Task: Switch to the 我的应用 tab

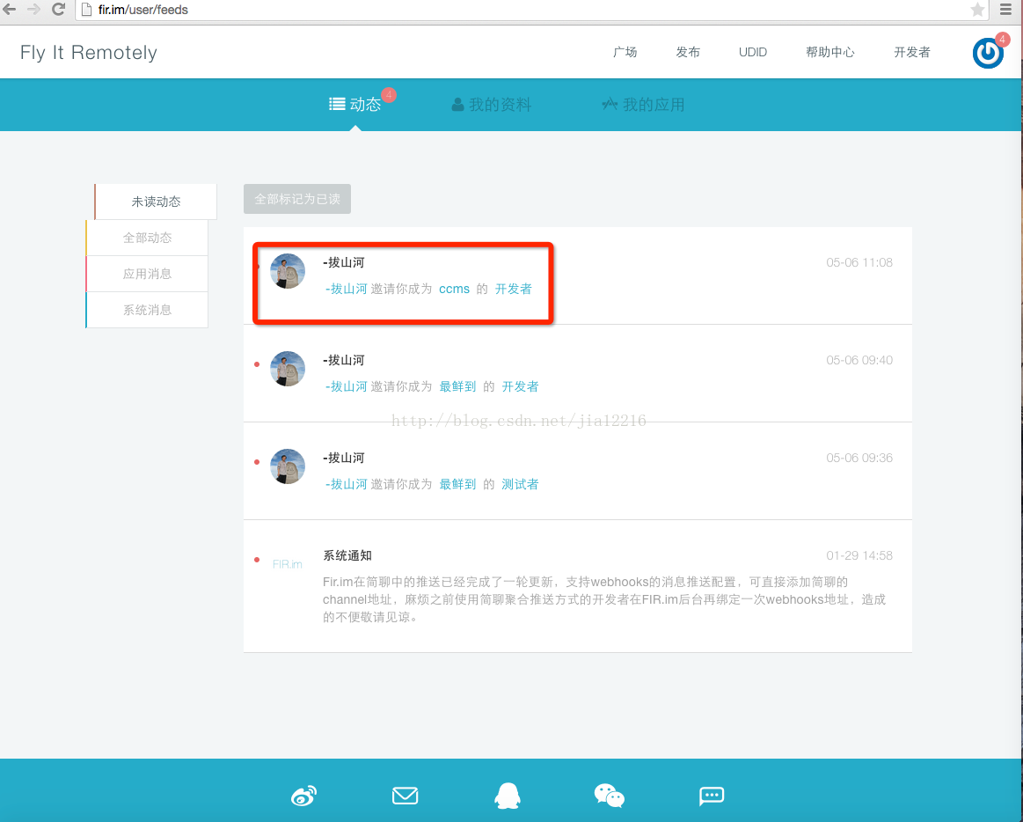Action: [x=643, y=105]
